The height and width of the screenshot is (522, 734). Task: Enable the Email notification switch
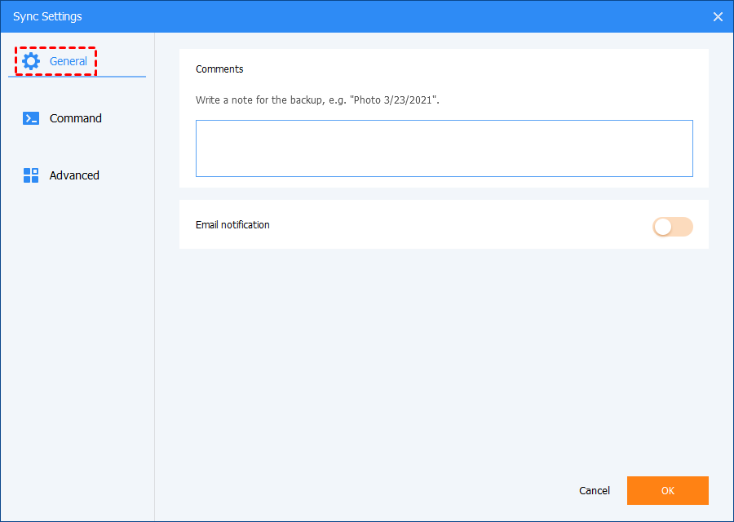pos(673,227)
